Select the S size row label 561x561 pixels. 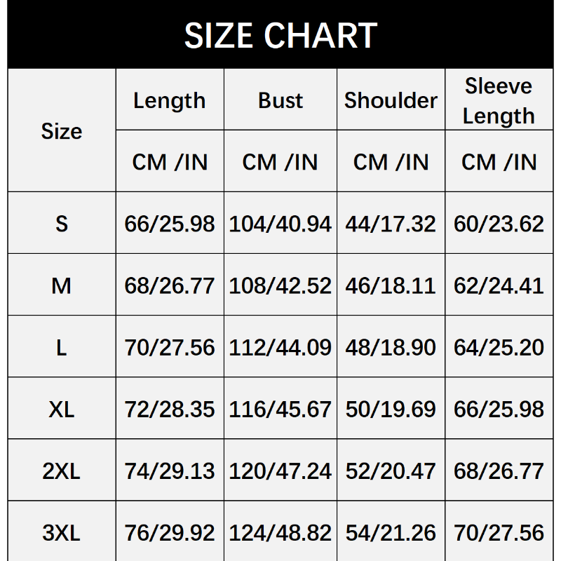(x=62, y=224)
